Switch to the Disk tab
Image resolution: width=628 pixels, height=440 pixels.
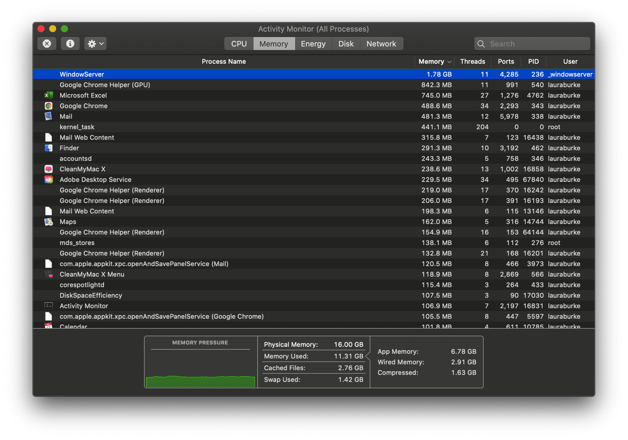(x=346, y=44)
